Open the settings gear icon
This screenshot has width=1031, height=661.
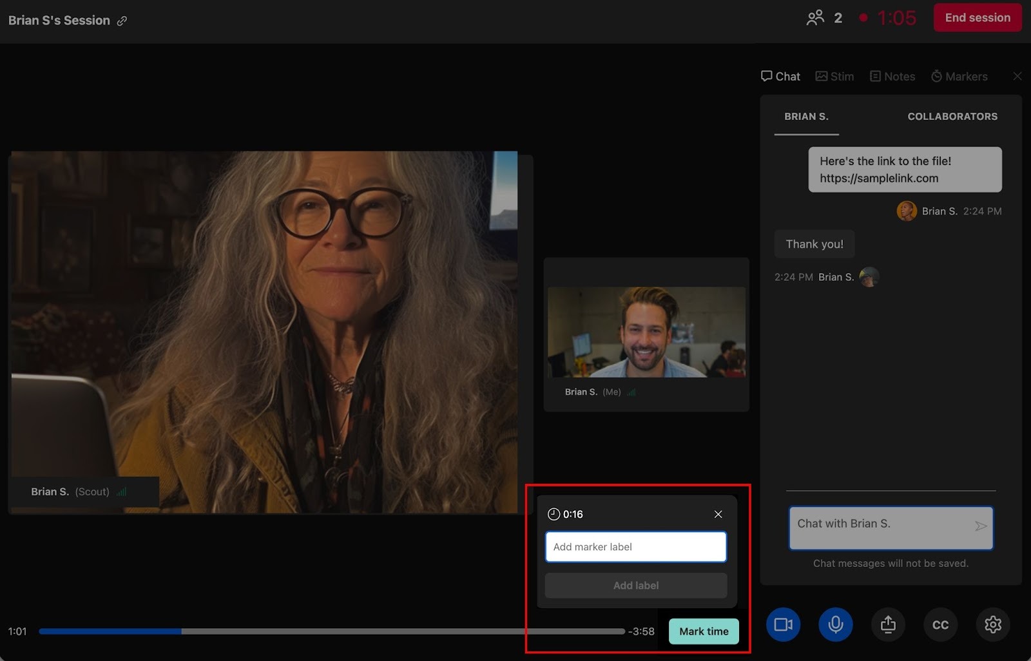pyautogui.click(x=992, y=624)
